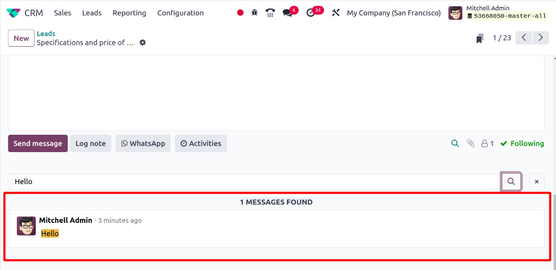This screenshot has height=270, width=556.
Task: Open conversations icon with 6 badge
Action: pos(287,13)
